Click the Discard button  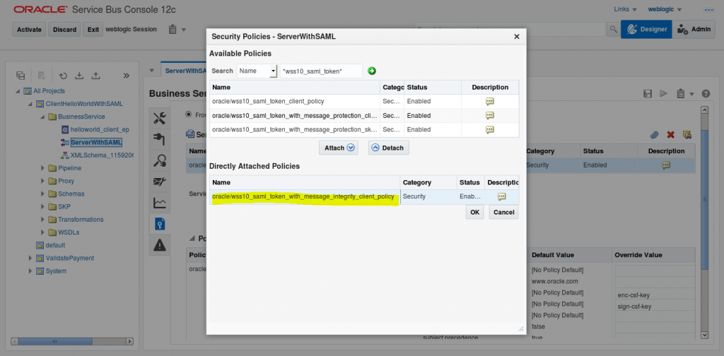(x=64, y=30)
